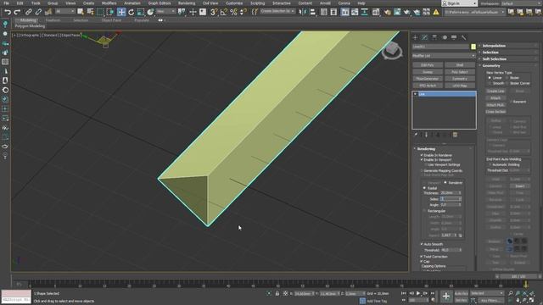Image resolution: width=543 pixels, height=305 pixels.
Task: Toggle the Percent Snap icon
Action: coord(234,12)
